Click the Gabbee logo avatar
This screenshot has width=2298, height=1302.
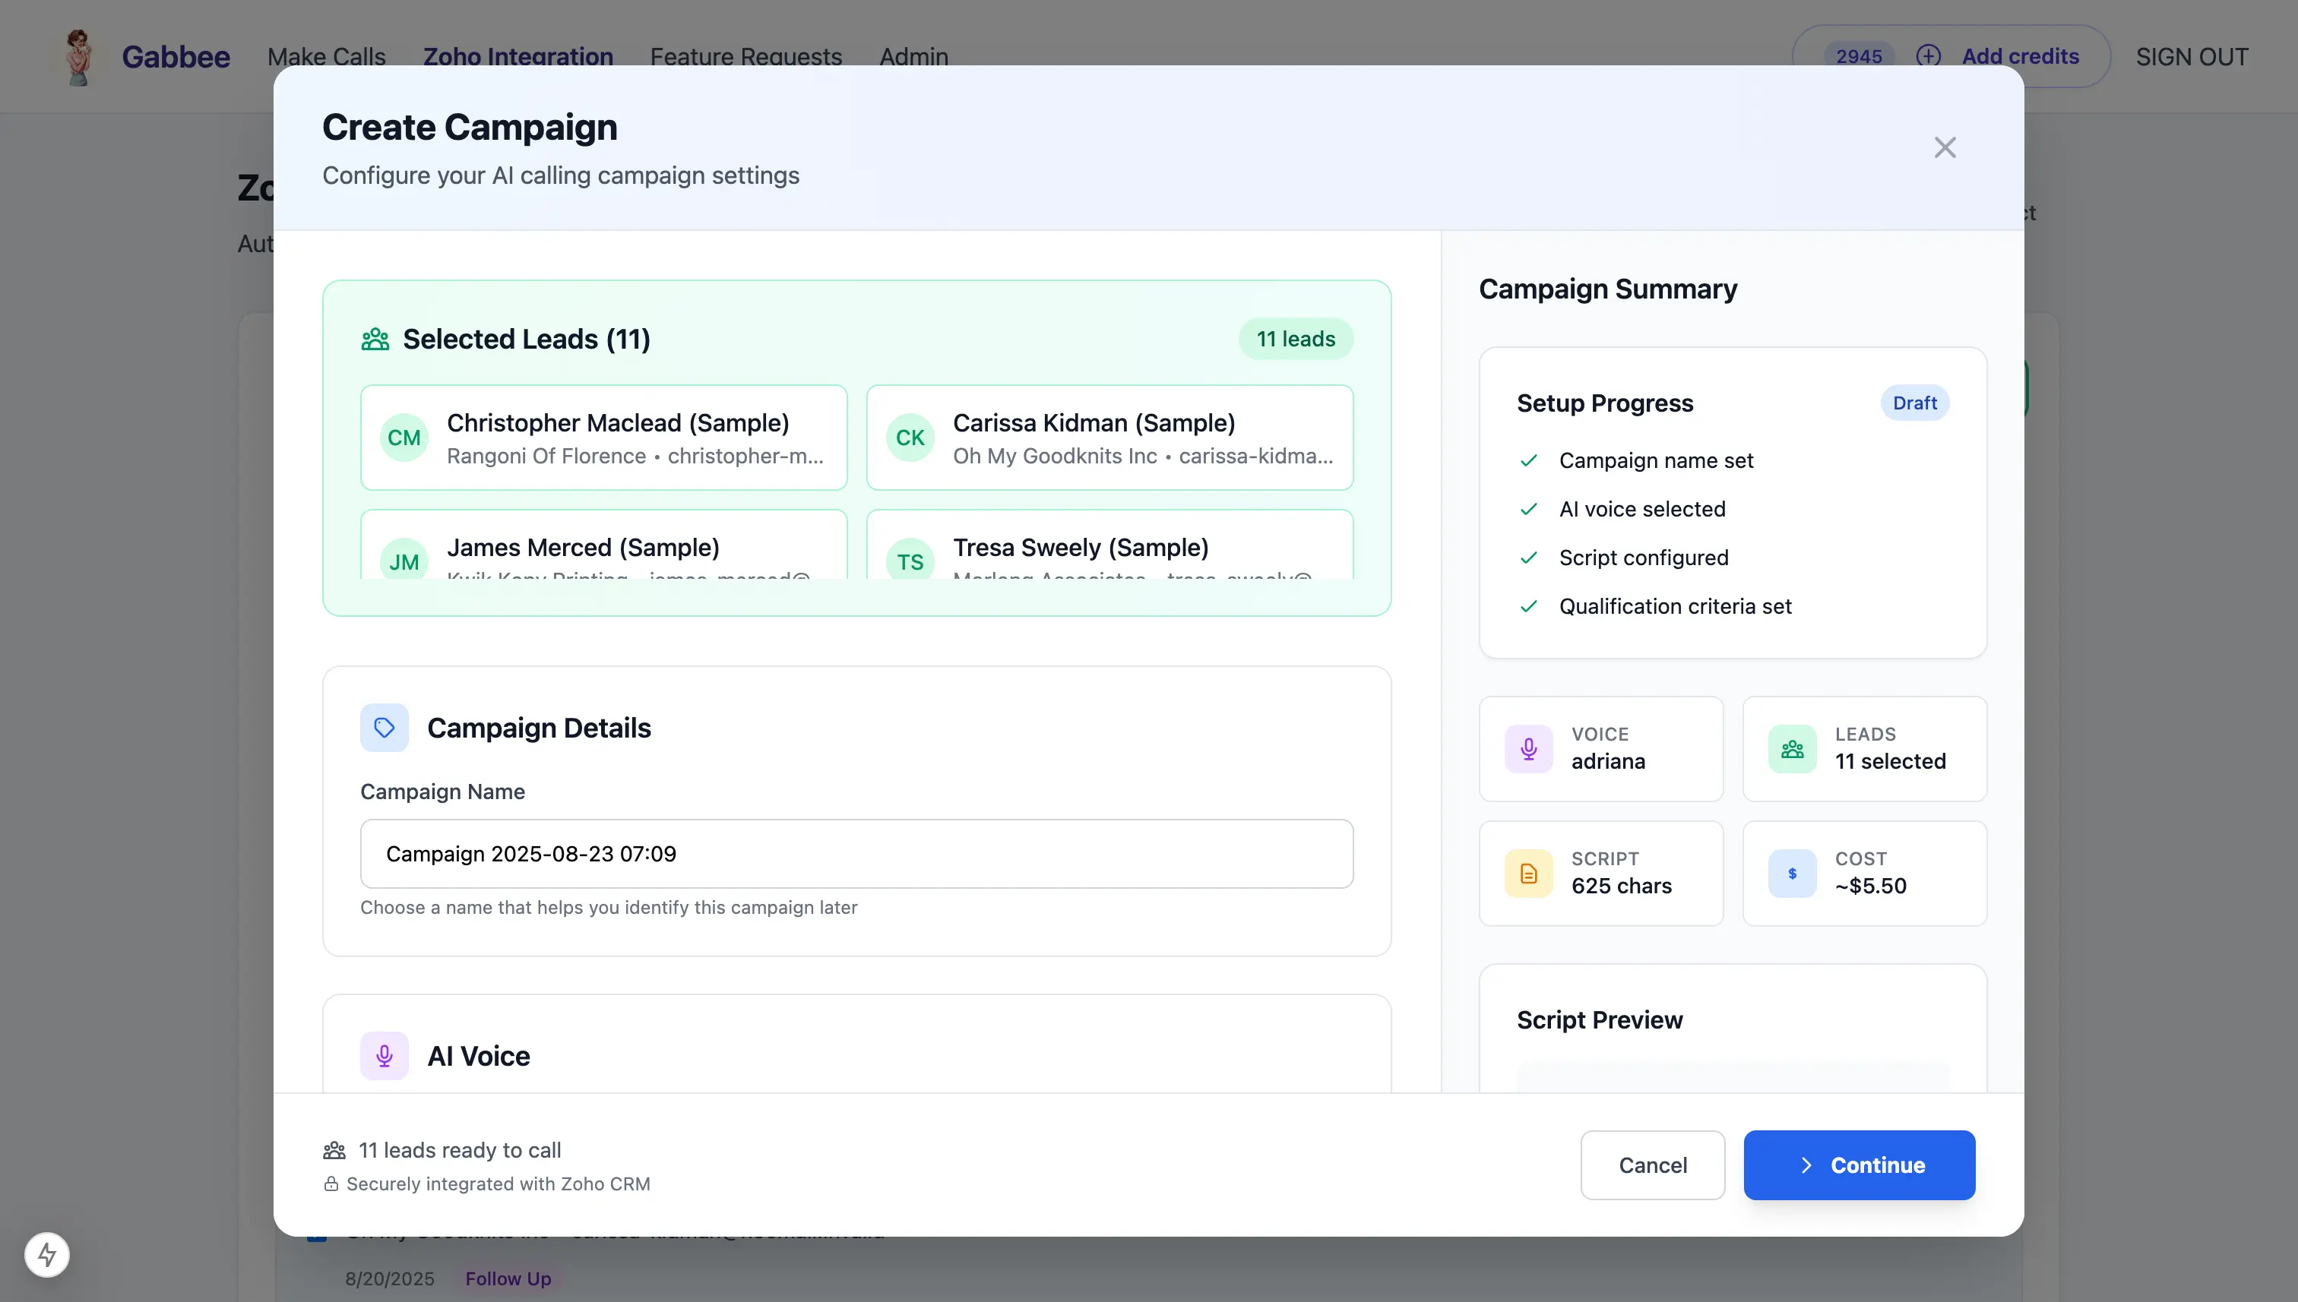pyautogui.click(x=79, y=56)
